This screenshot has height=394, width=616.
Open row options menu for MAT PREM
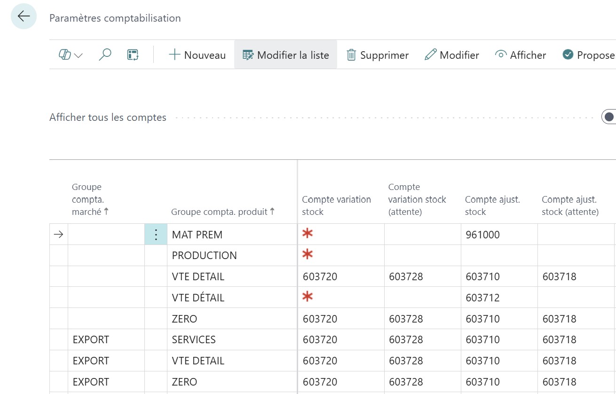click(156, 235)
